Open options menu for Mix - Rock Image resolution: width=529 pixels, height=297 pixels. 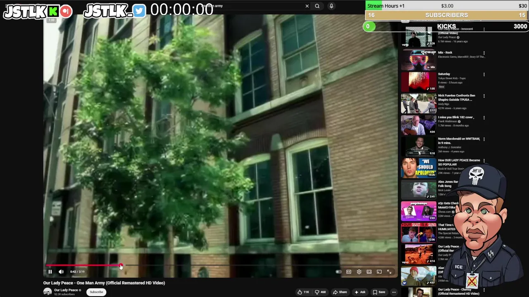pos(484,53)
